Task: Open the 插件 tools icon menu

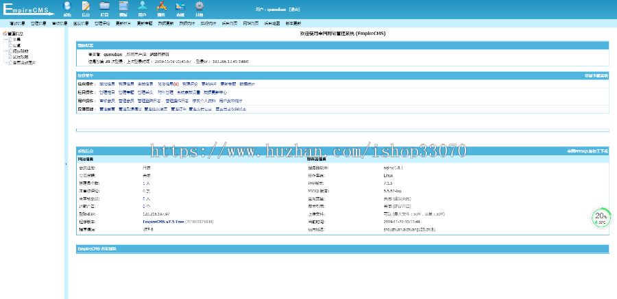Action: (161, 8)
